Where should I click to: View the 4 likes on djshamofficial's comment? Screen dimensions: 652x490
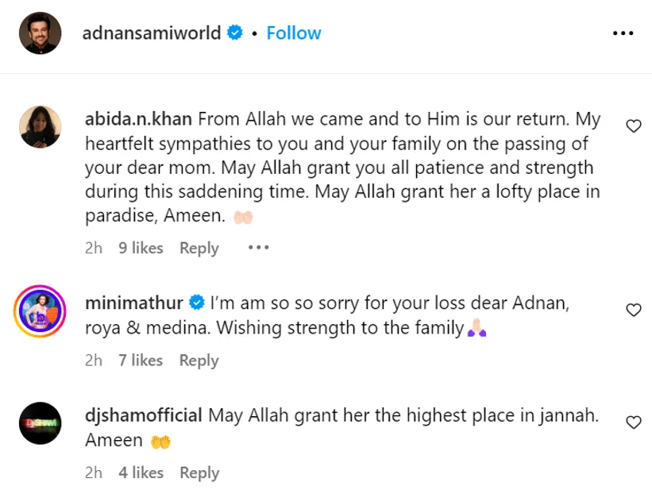click(141, 473)
